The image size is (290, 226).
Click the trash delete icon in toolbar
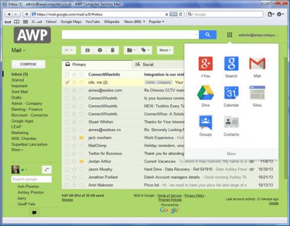113,50
